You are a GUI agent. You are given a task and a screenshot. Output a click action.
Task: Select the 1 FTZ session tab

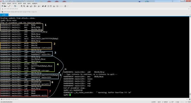(x=4, y=15)
